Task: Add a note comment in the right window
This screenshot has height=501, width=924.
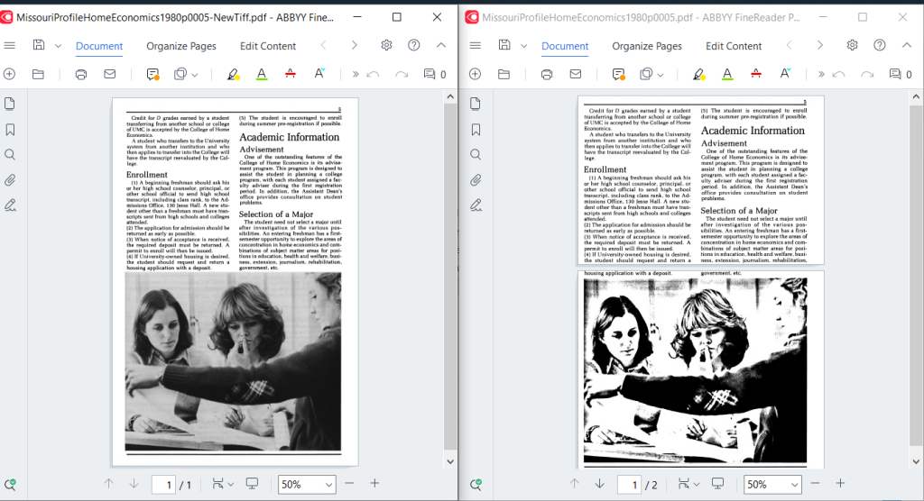Action: pyautogui.click(x=619, y=75)
